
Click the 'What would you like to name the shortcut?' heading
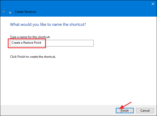(x=48, y=25)
